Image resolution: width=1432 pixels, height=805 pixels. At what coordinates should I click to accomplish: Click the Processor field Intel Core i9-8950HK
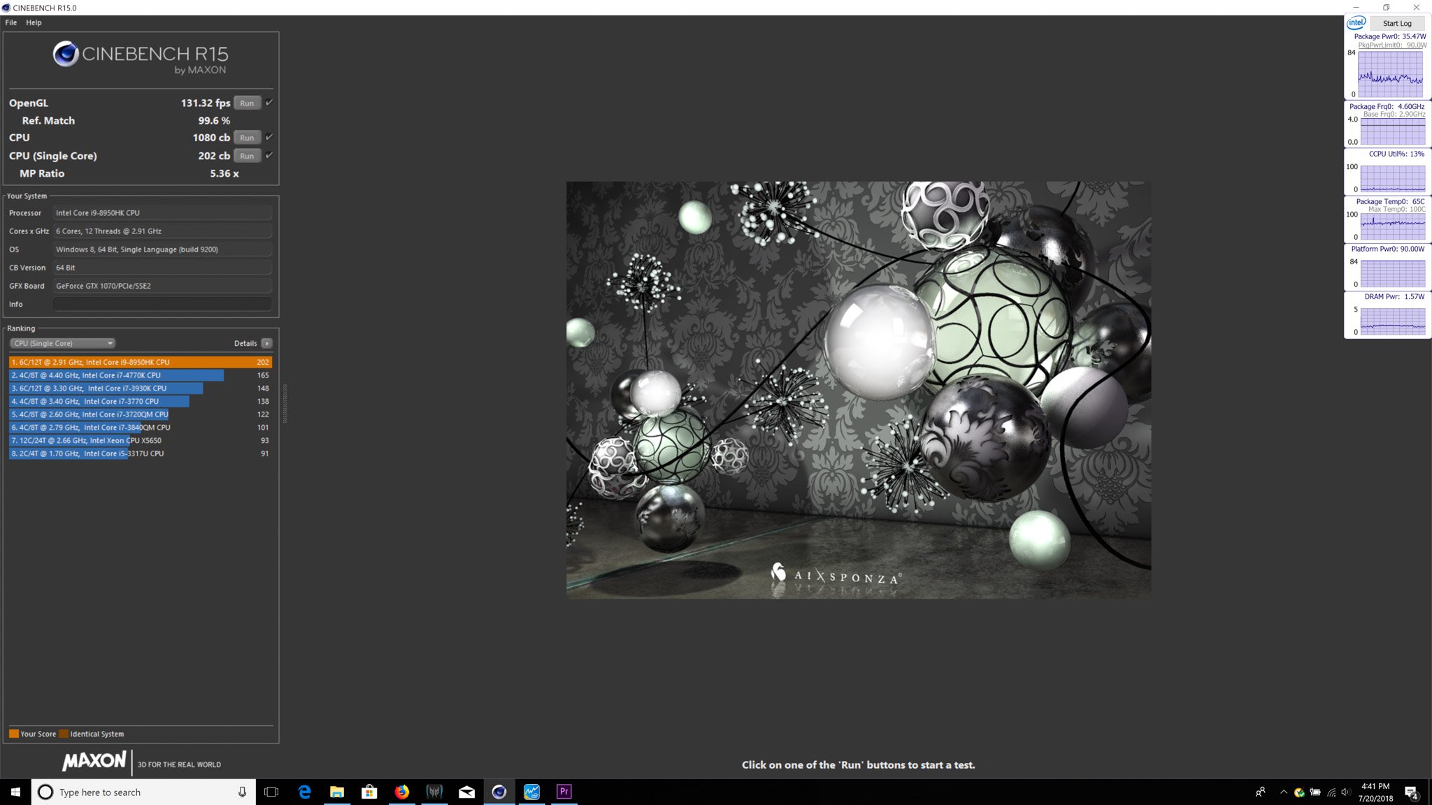pos(162,213)
